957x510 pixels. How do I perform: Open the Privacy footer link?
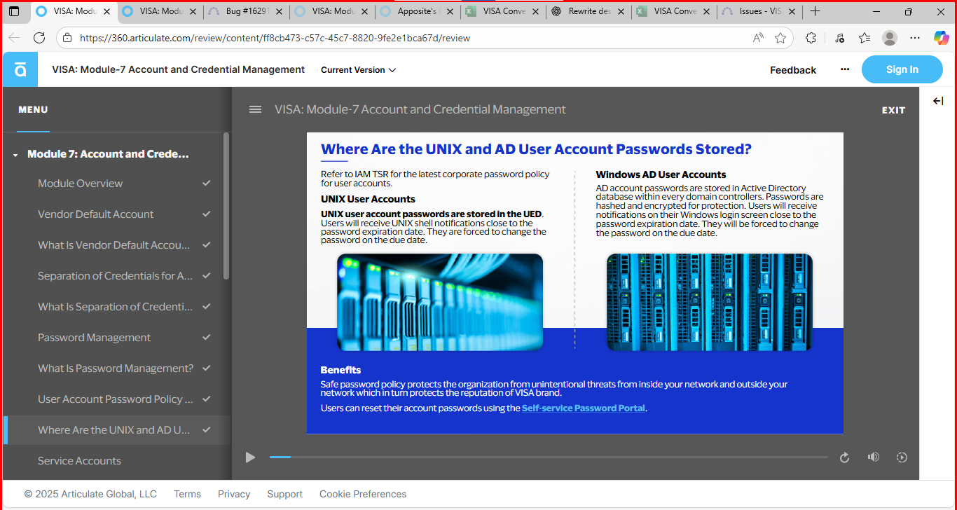click(234, 494)
